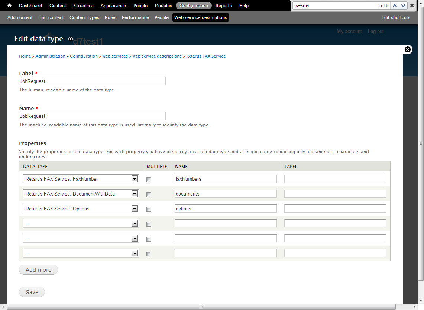This screenshot has width=424, height=310.
Task: Click the scroll left arrow
Action: (3, 307)
